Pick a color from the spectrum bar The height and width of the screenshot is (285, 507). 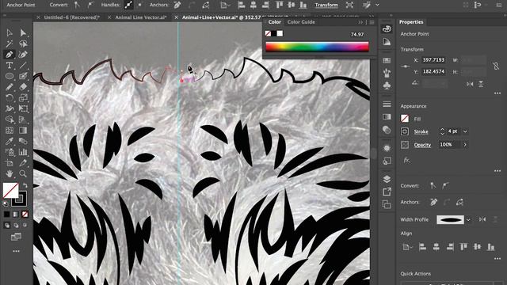[x=317, y=47]
